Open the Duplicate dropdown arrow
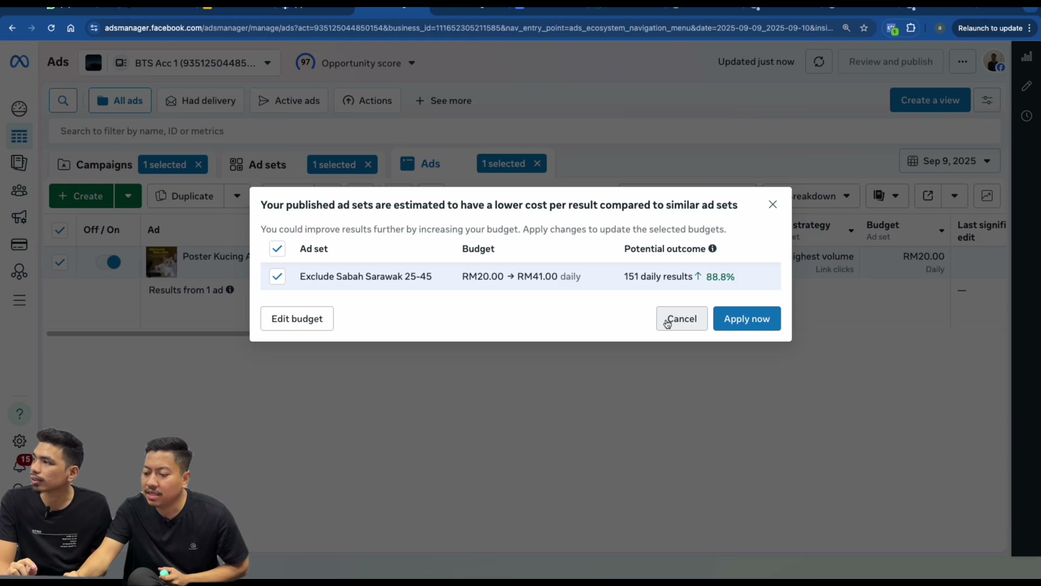This screenshot has height=586, width=1041. (x=237, y=196)
